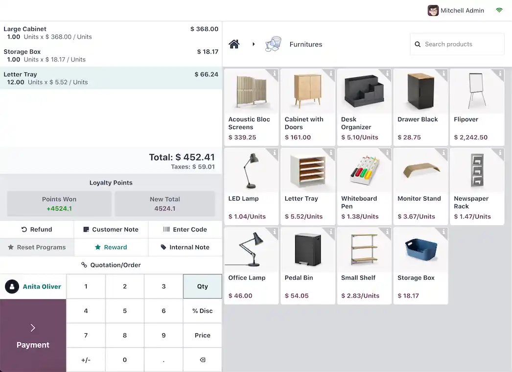Select the Storage Box order line

coord(111,55)
